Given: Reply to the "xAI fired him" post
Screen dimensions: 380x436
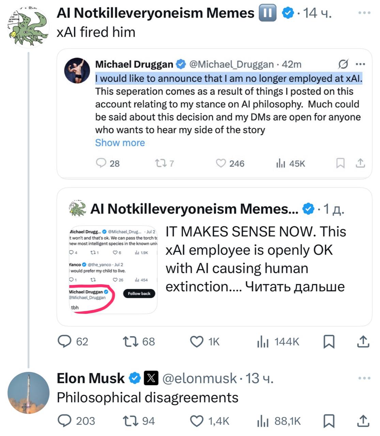Looking at the screenshot, I should click(x=64, y=341).
